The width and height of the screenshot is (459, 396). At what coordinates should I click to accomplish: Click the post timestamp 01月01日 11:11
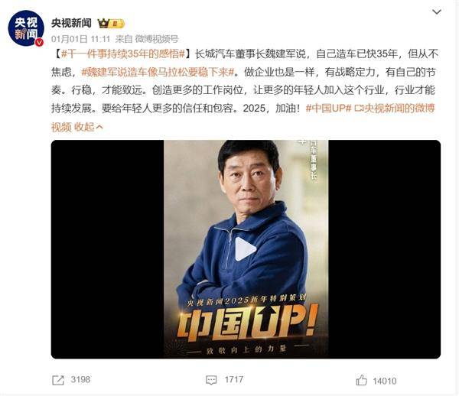pos(81,39)
